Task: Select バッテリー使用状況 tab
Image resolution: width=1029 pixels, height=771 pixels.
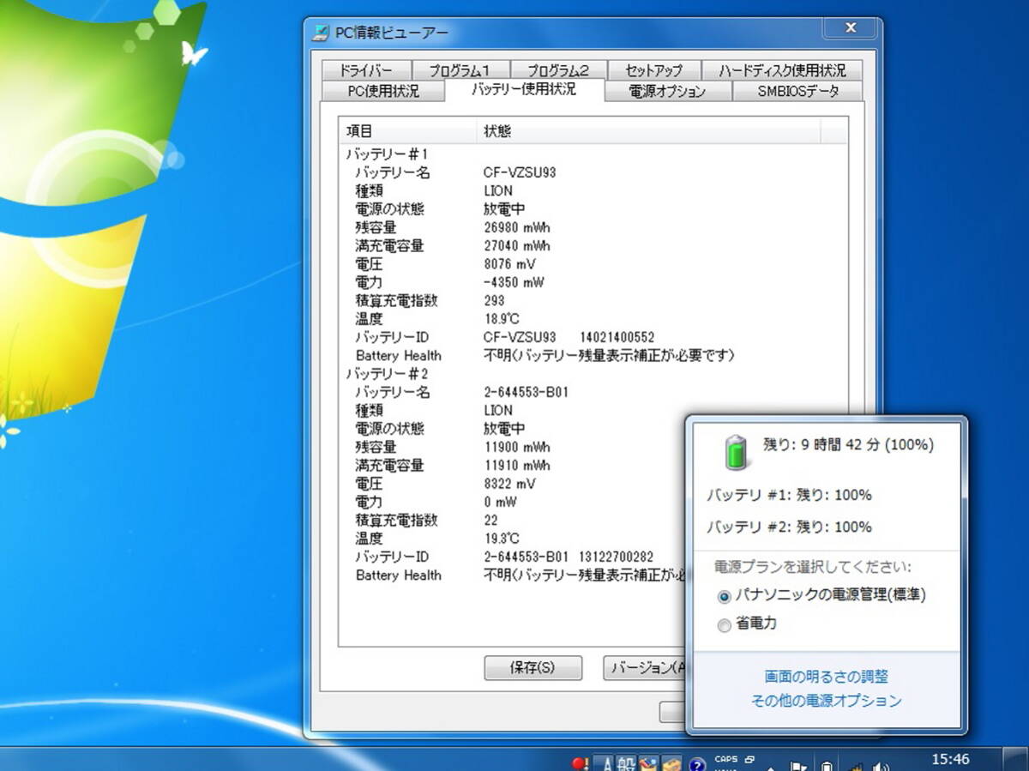Action: (x=524, y=89)
